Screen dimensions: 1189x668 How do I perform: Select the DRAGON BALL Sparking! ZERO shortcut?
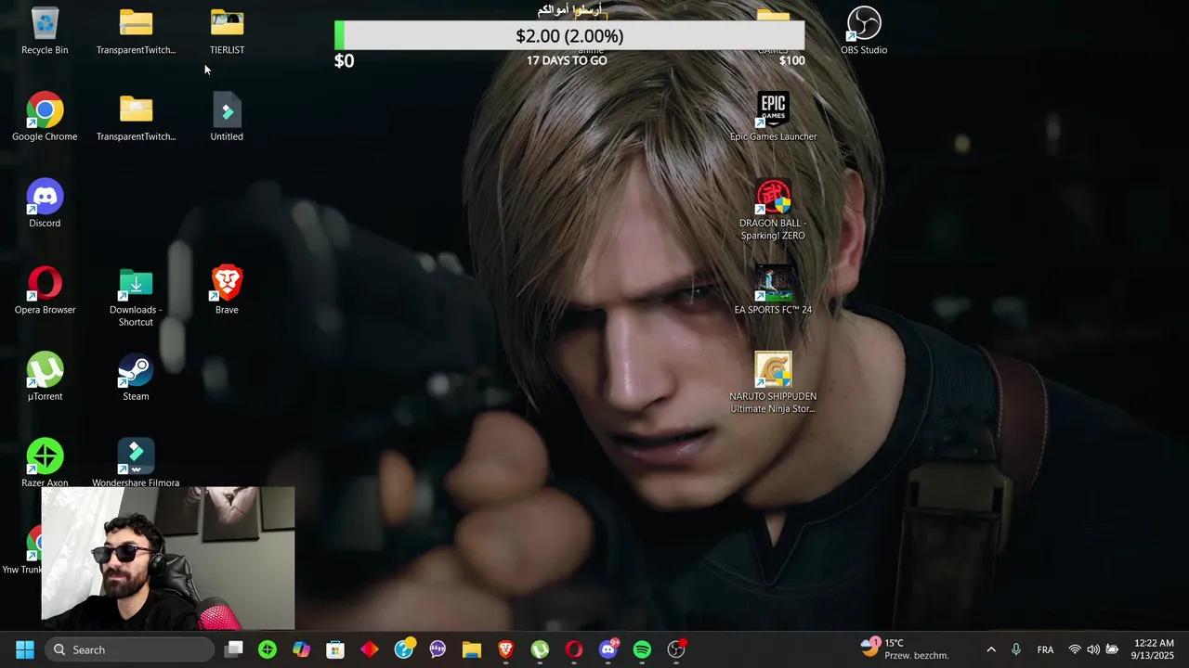(x=773, y=210)
